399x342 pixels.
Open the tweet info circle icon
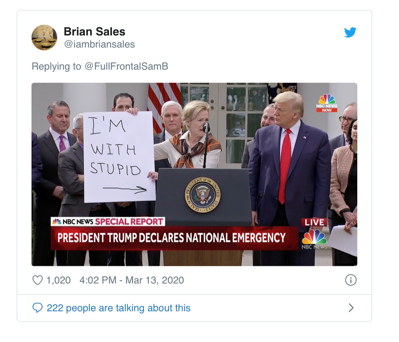[x=350, y=280]
